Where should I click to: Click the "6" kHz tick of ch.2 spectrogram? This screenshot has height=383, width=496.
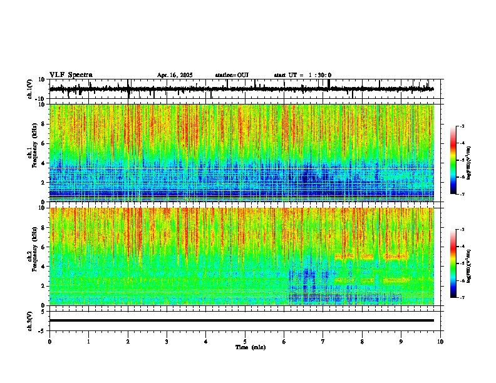pyautogui.click(x=43, y=247)
